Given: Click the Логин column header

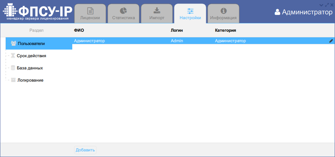Looking at the screenshot, I should tap(177, 30).
